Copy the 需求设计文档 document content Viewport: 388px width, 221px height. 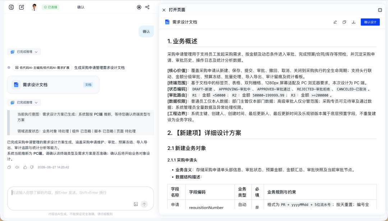click(x=344, y=22)
